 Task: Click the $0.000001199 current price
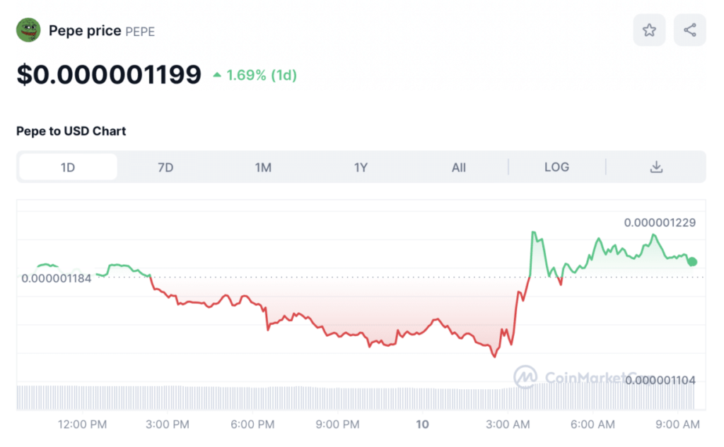pos(109,74)
